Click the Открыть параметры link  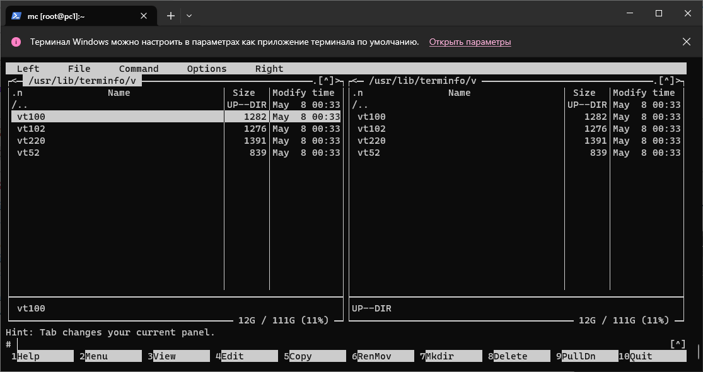pyautogui.click(x=470, y=42)
